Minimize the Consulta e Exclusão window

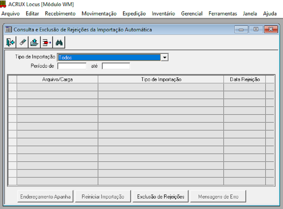(241, 29)
